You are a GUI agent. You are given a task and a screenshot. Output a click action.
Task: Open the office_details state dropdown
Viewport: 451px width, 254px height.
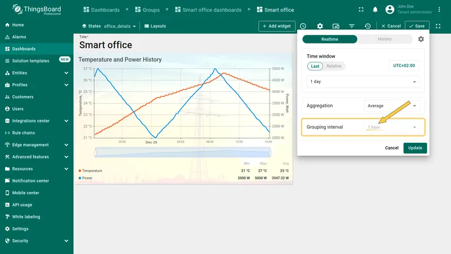120,26
